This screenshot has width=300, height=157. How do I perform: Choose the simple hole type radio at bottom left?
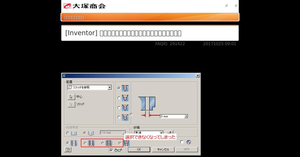click(x=68, y=143)
